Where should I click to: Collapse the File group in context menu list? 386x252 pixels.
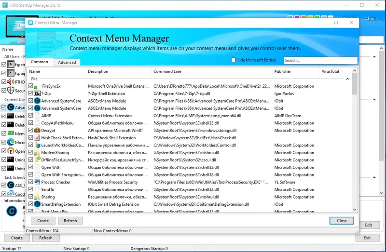pos(347,79)
